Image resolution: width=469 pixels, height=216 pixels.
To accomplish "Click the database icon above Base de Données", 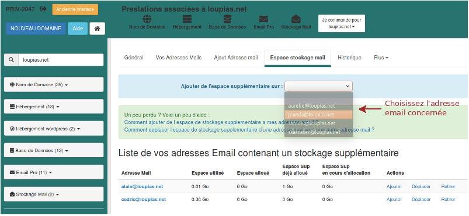I will [x=227, y=19].
